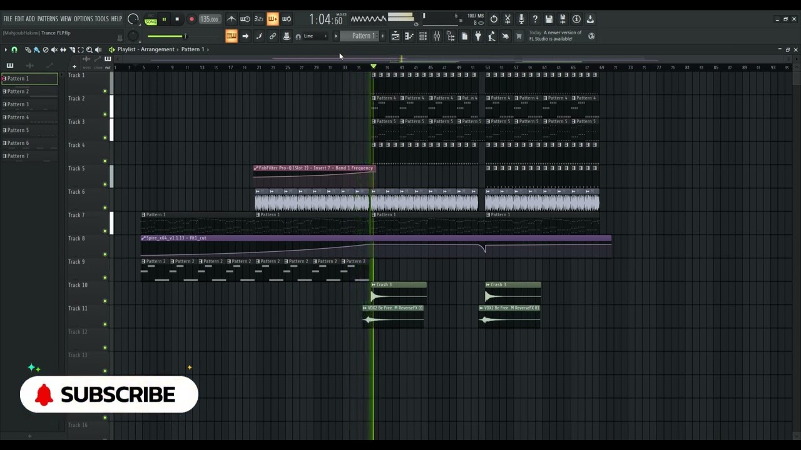Click the arrow left of pattern selector
Screen dimensions: 801x450
point(336,36)
